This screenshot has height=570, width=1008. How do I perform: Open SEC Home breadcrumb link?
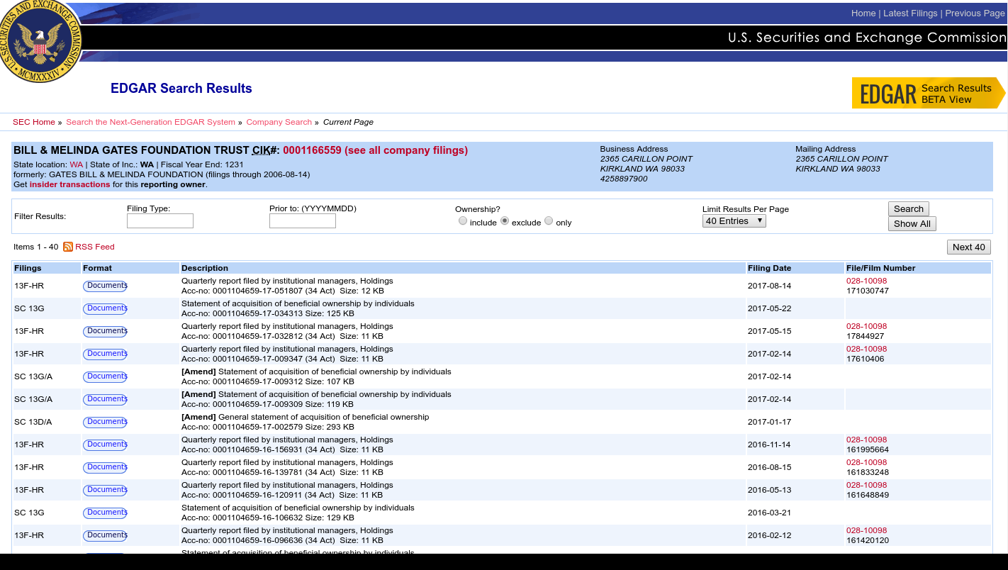click(34, 122)
